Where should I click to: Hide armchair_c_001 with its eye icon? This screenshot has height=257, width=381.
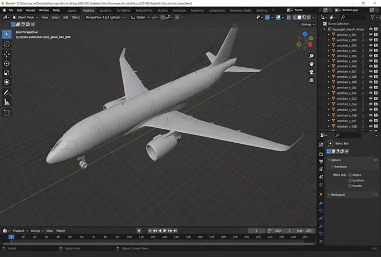point(370,35)
